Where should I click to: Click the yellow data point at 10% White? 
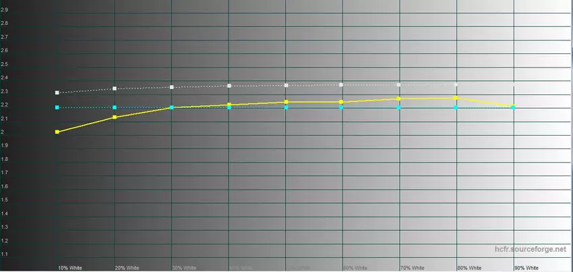pos(57,132)
